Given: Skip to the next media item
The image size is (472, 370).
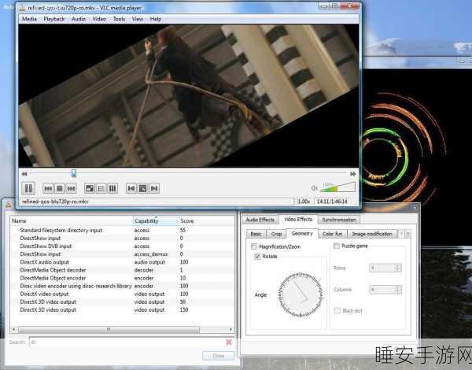Looking at the screenshot, I should click(x=71, y=189).
